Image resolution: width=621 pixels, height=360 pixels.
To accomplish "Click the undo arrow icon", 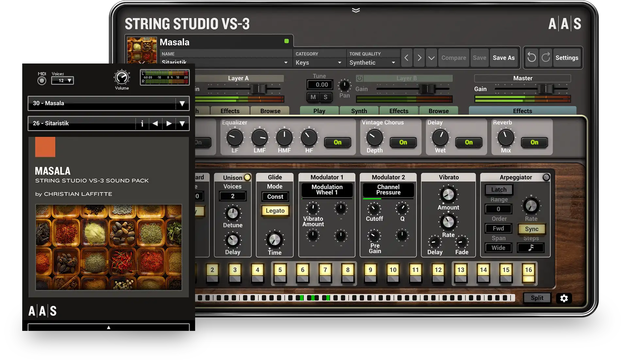I will click(532, 58).
